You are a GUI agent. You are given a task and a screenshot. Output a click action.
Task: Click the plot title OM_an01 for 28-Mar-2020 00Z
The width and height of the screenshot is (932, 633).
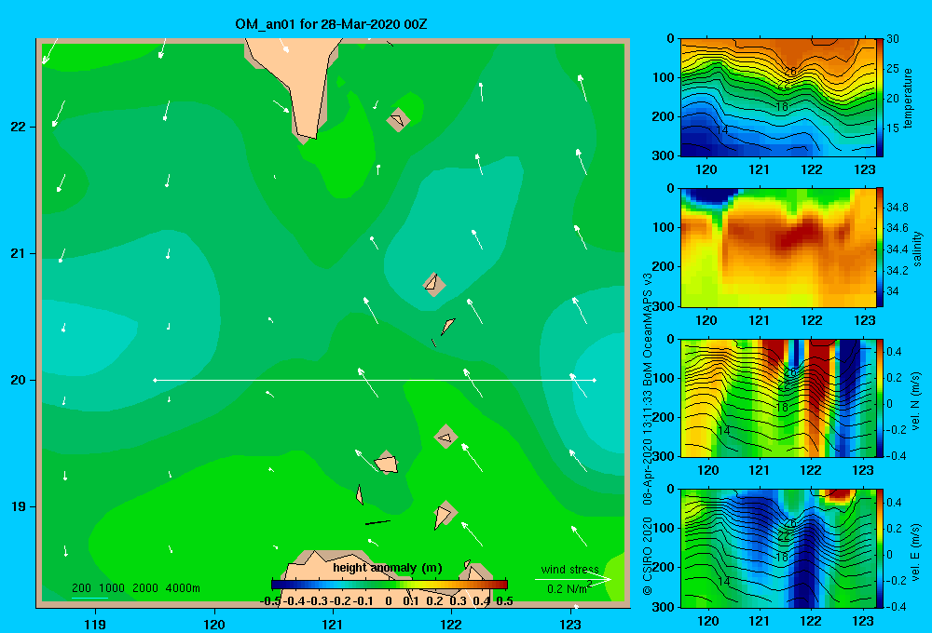coord(331,24)
